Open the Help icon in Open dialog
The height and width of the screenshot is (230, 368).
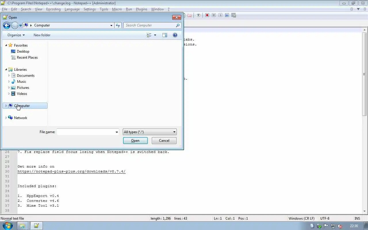(x=175, y=35)
